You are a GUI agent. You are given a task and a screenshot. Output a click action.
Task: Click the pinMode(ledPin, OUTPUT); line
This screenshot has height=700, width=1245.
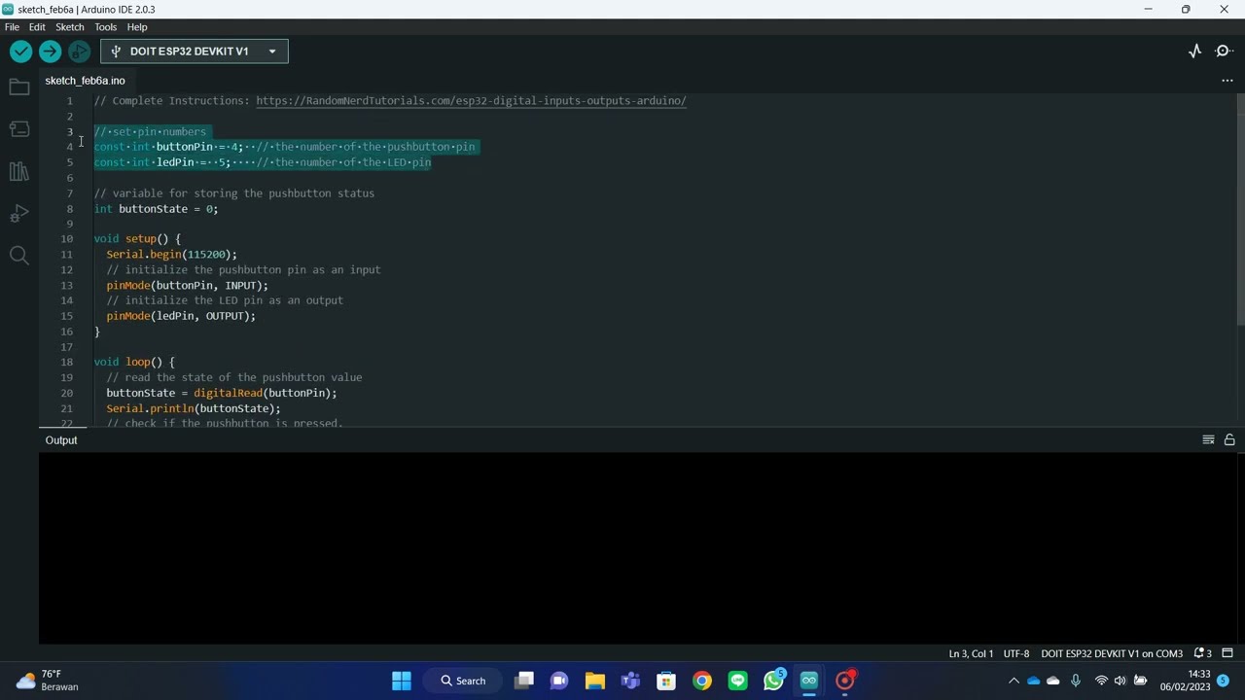[181, 316]
